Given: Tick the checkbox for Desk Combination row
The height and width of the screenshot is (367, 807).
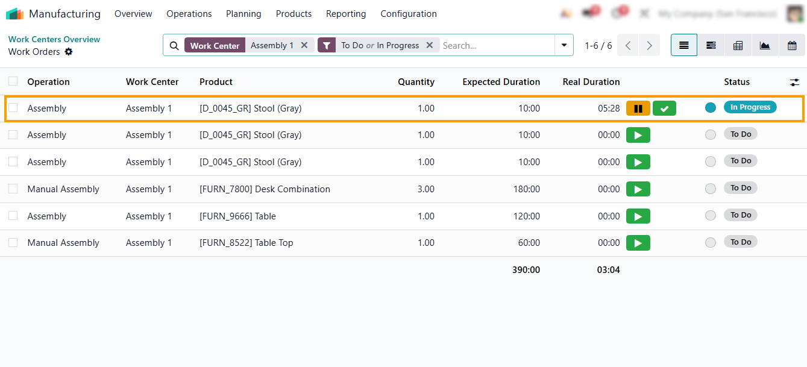Looking at the screenshot, I should coord(13,189).
